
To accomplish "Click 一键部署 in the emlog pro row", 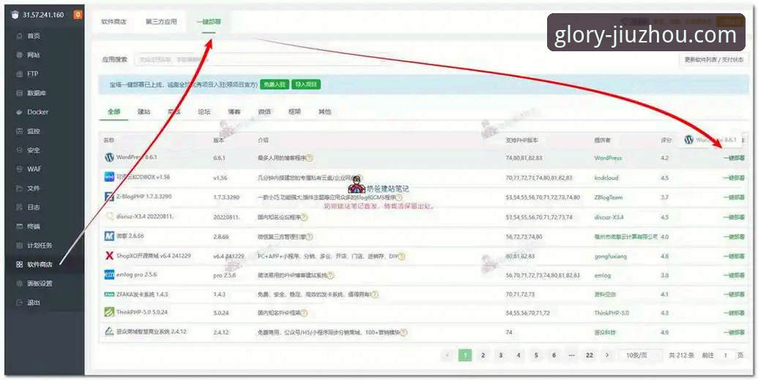I will pos(734,275).
